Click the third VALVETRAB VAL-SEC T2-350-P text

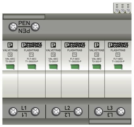point(97,60)
